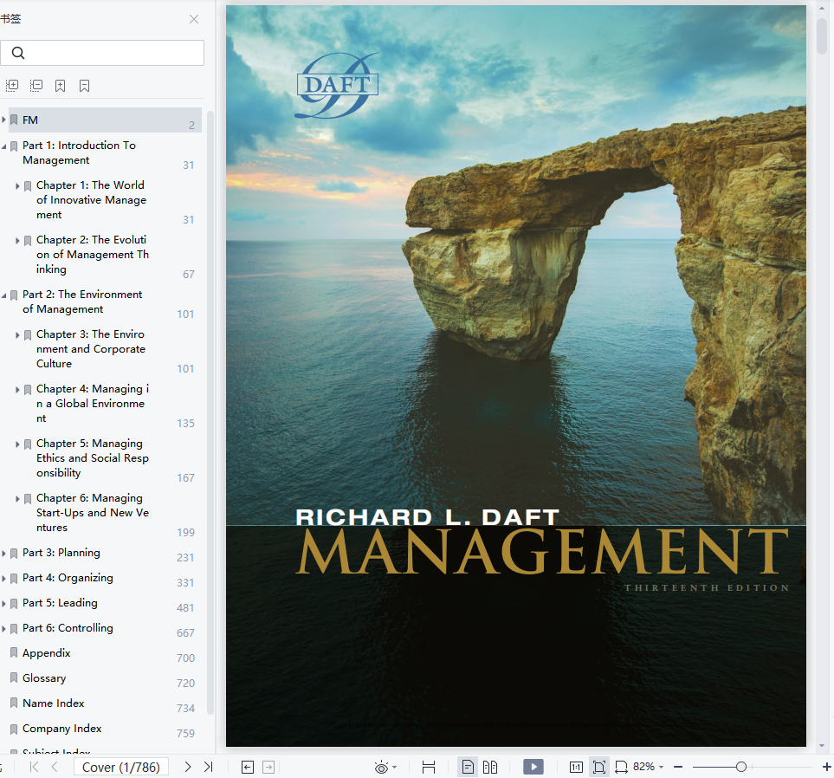The height and width of the screenshot is (778, 834).
Task: Expand Part 4: Organizing
Action: pos(3,578)
